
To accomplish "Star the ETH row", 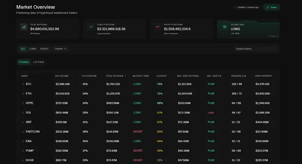I will click(x=23, y=94).
